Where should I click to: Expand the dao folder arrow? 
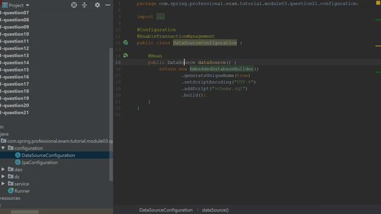(x=3, y=169)
